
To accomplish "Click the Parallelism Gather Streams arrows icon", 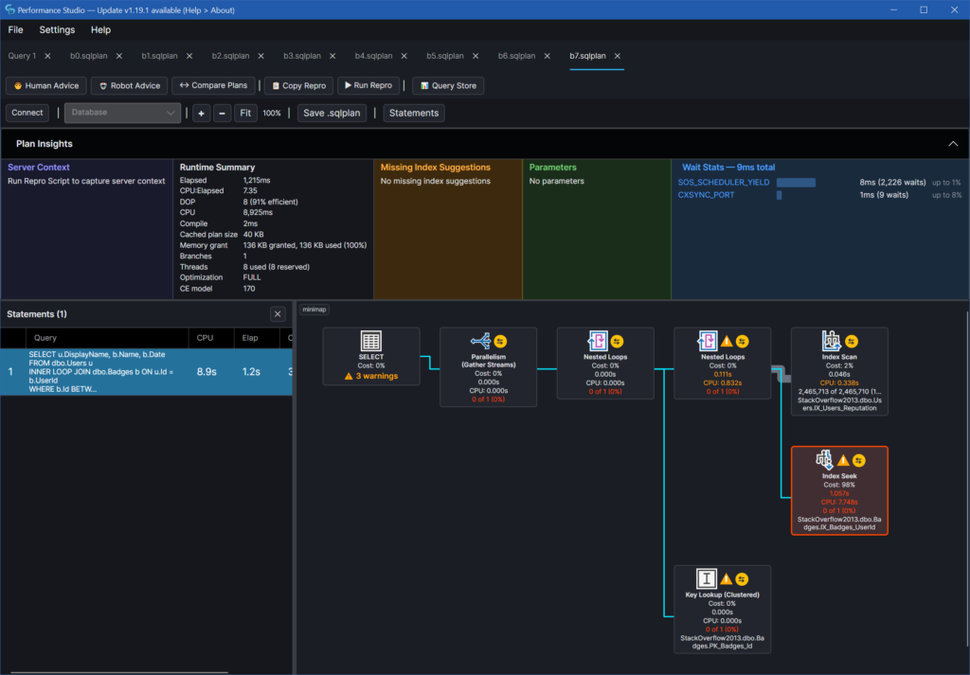I will pyautogui.click(x=480, y=341).
